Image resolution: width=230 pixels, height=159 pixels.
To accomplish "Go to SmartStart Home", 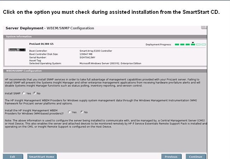I will coord(42,157).
